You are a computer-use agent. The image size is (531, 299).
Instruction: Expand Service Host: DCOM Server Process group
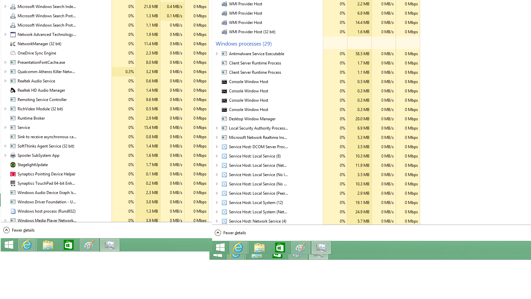coord(217,147)
